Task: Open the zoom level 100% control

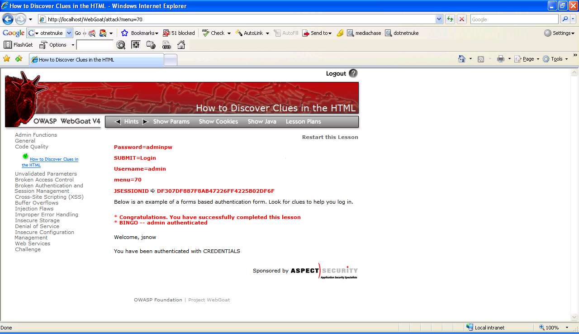Action: click(551, 327)
